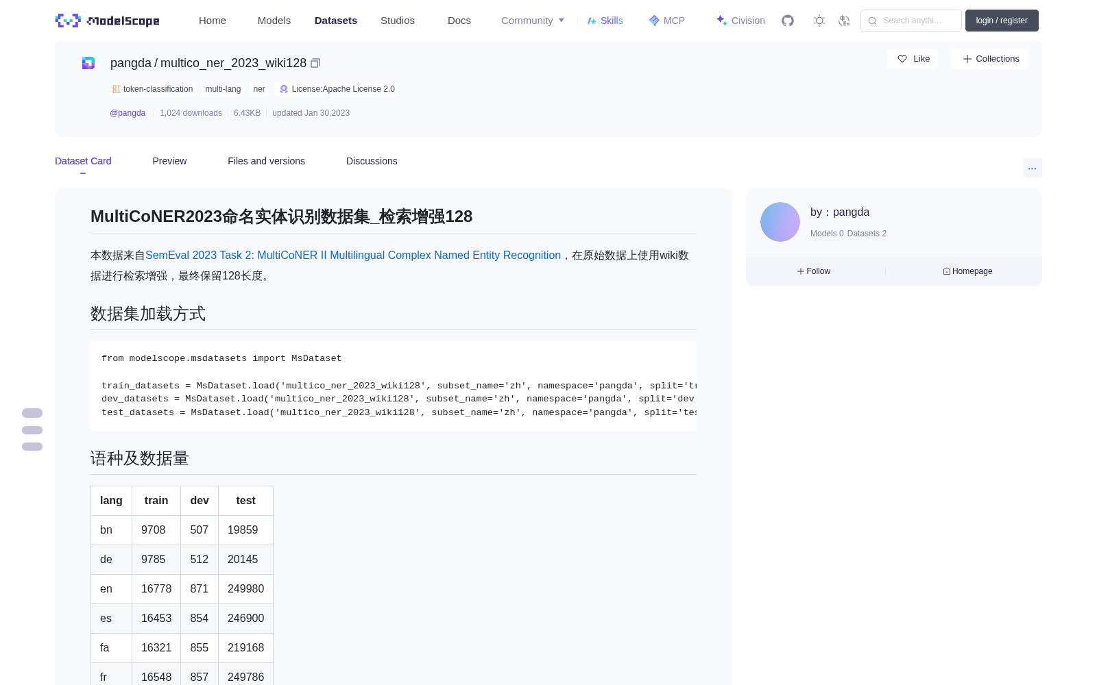
Task: Follow the author pangda
Action: tap(814, 271)
